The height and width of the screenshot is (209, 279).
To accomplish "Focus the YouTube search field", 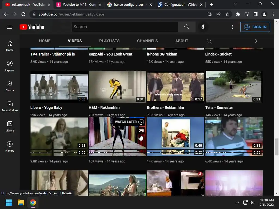I will click(x=125, y=27).
